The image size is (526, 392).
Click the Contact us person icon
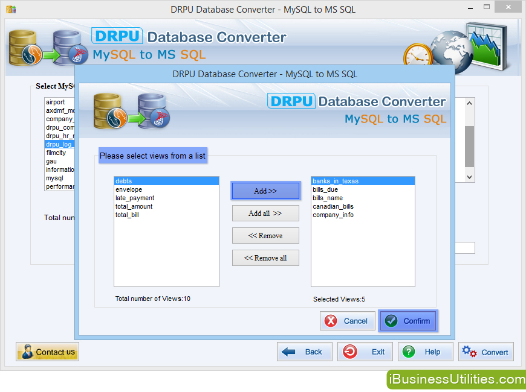(27, 352)
